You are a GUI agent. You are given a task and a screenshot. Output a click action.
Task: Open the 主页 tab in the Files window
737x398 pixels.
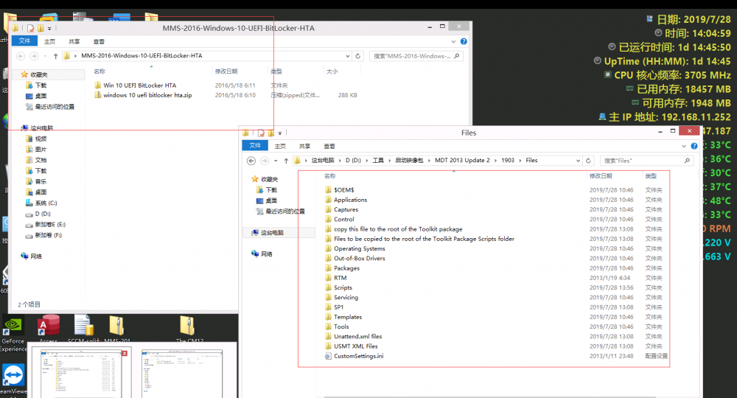click(x=280, y=146)
